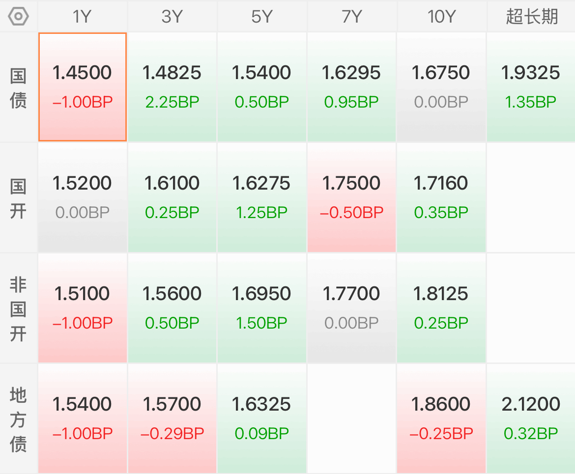Select the 3Y column header

tap(172, 17)
